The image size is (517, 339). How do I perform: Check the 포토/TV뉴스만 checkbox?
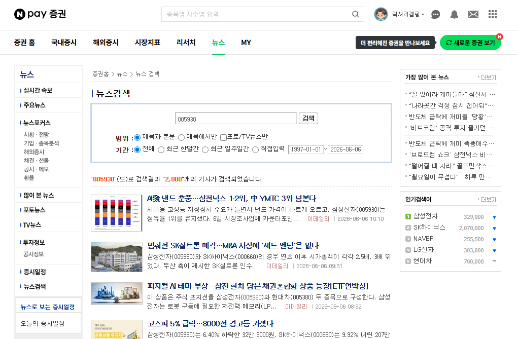(223, 137)
